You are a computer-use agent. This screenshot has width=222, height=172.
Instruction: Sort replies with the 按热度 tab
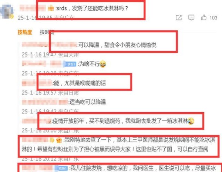pos(25,32)
